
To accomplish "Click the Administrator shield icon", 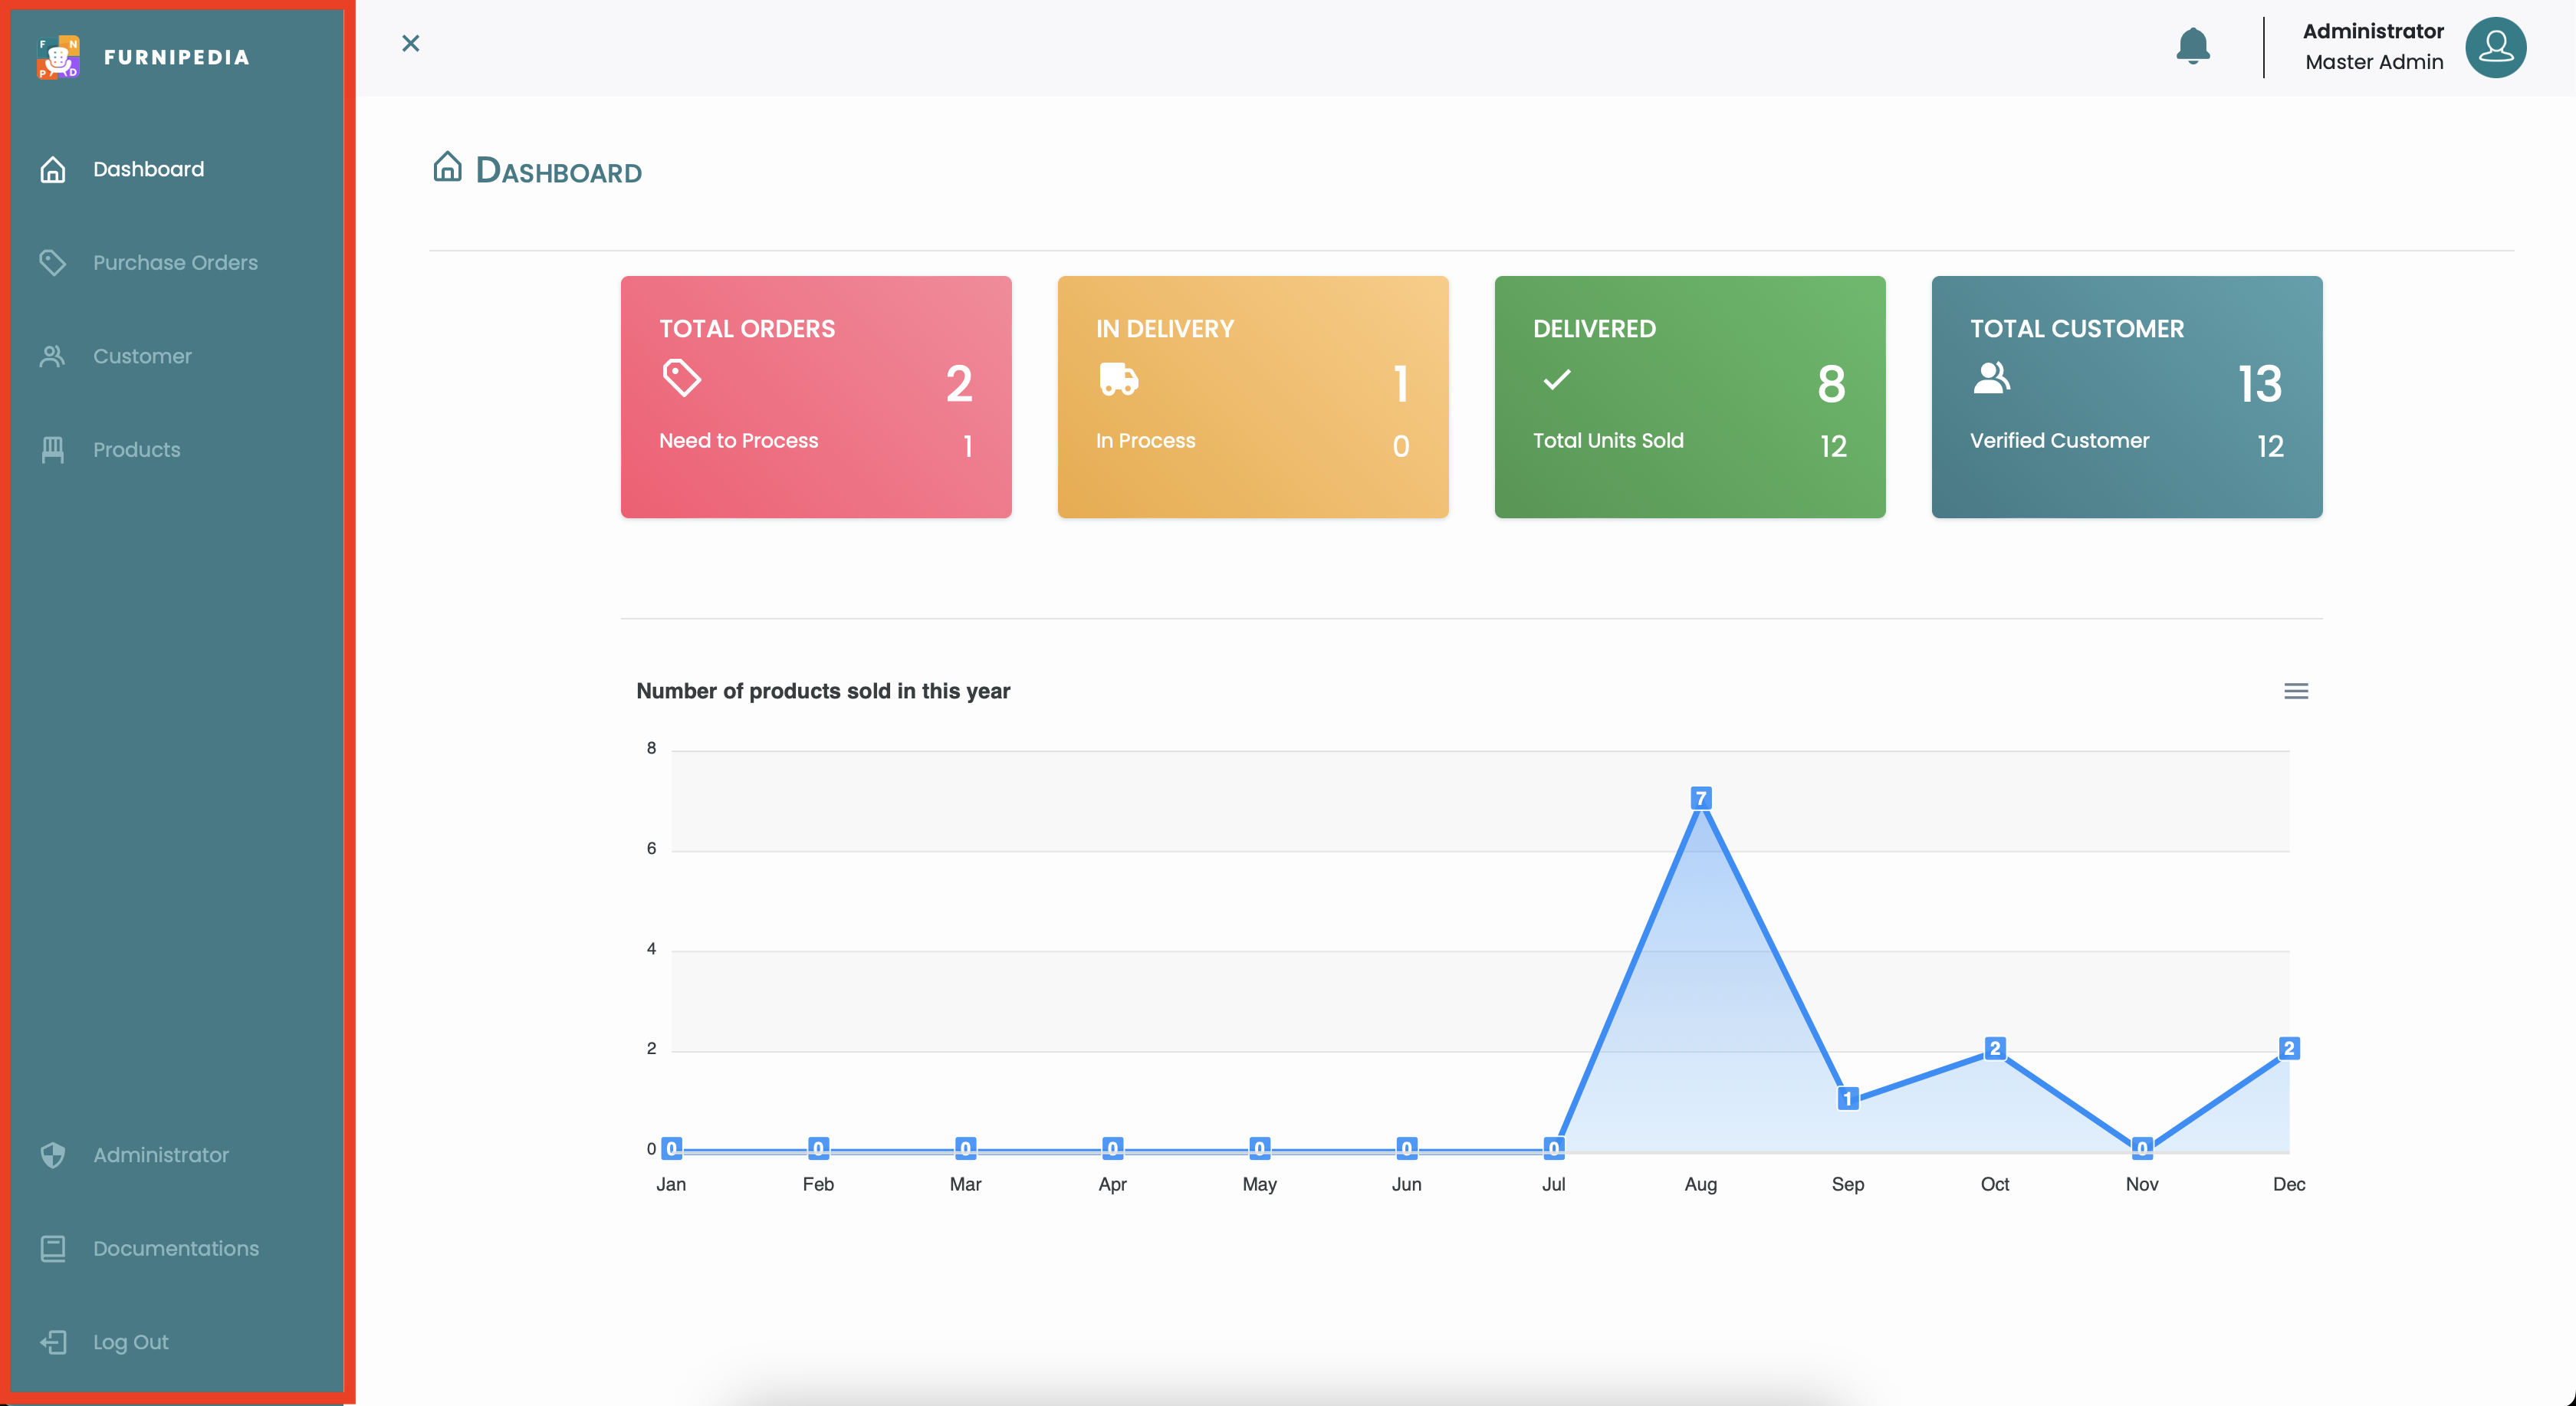I will (53, 1155).
